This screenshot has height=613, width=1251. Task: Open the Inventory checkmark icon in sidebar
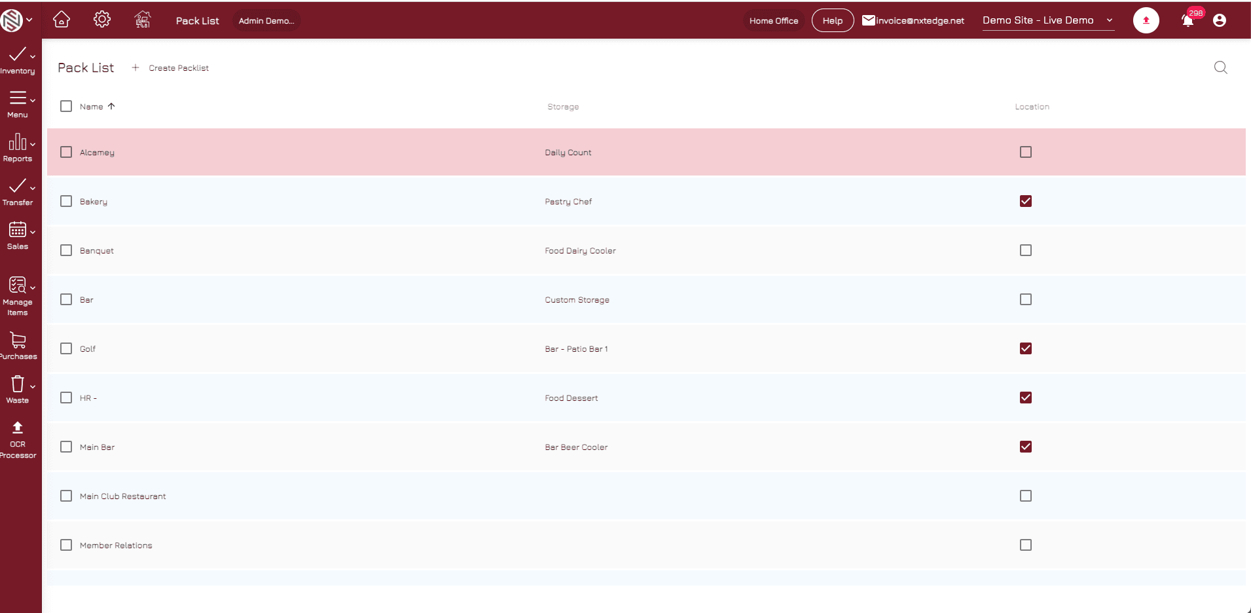pyautogui.click(x=17, y=54)
